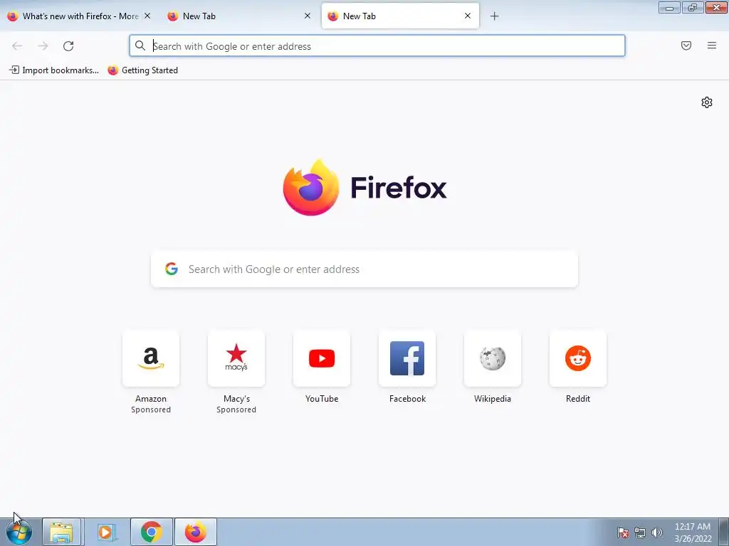Open a new tab with plus
Image resolution: width=729 pixels, height=546 pixels.
494,16
